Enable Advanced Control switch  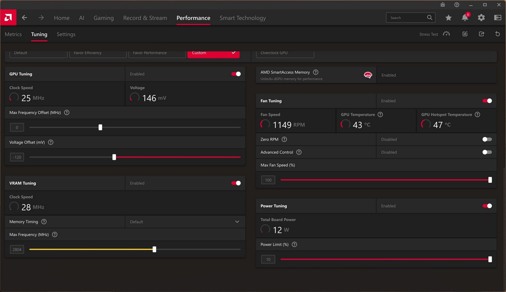click(487, 152)
